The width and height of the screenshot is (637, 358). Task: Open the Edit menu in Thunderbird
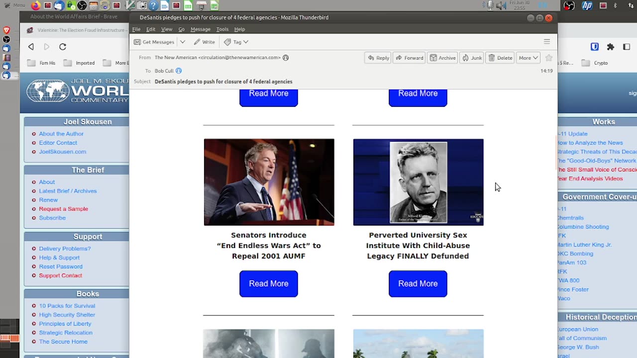coord(151,29)
